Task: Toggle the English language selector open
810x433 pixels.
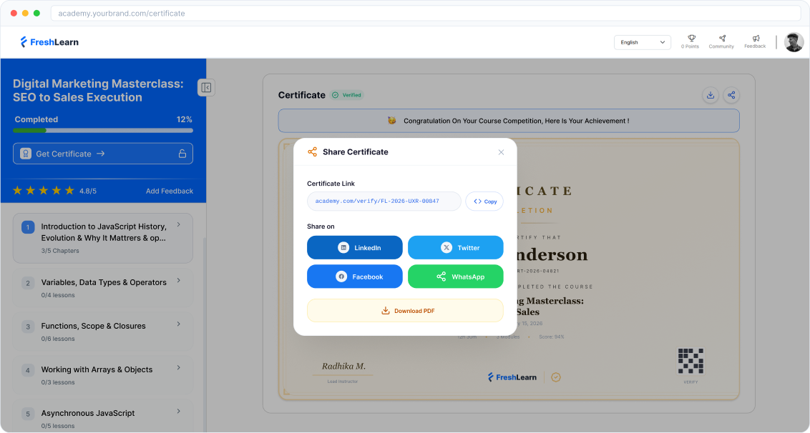Action: click(642, 42)
